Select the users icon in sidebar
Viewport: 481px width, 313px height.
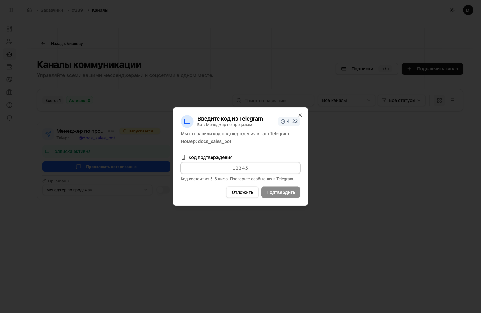point(9,41)
